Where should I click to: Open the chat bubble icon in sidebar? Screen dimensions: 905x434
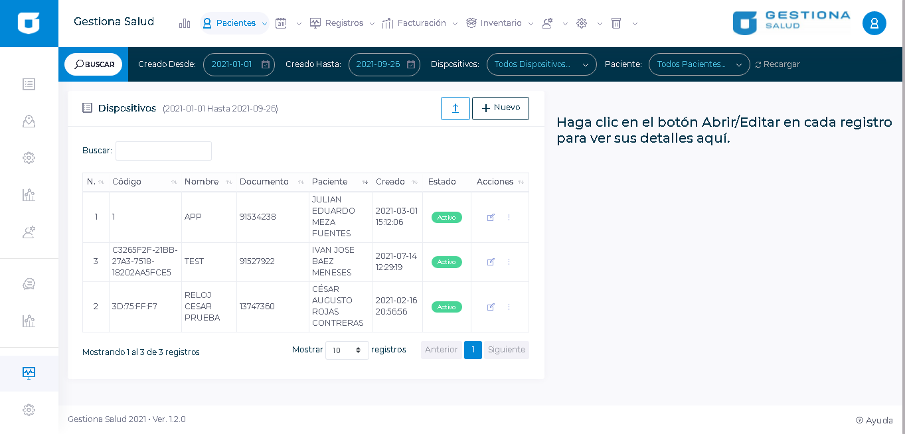[29, 284]
